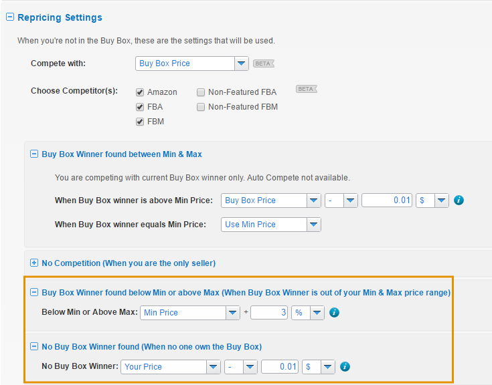Click the 'Compete with:' label

(58, 63)
